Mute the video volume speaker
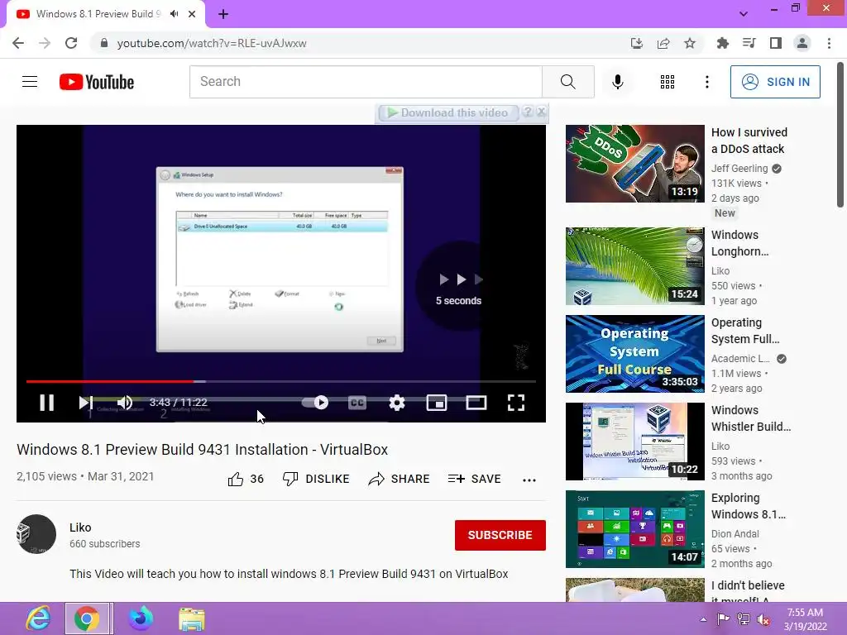 point(125,403)
